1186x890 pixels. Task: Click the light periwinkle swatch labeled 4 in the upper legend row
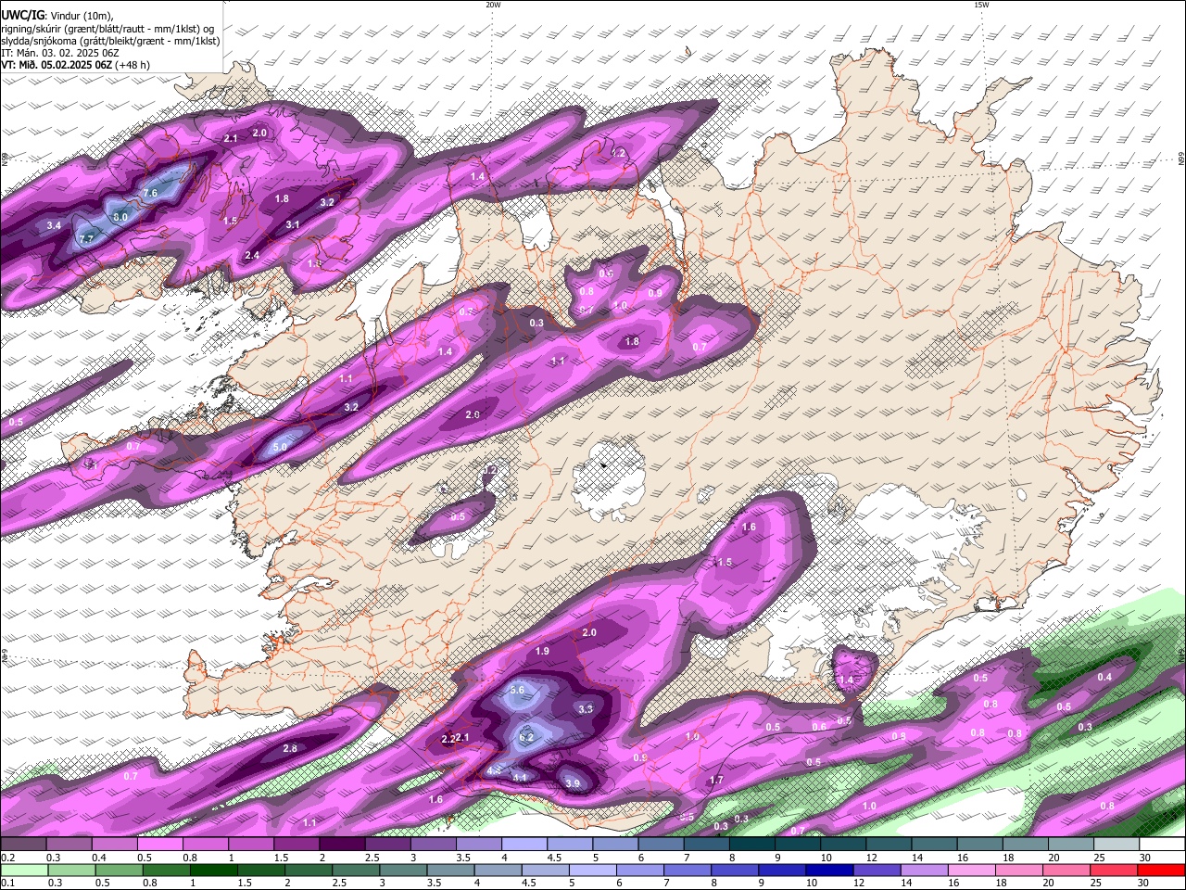tap(524, 845)
